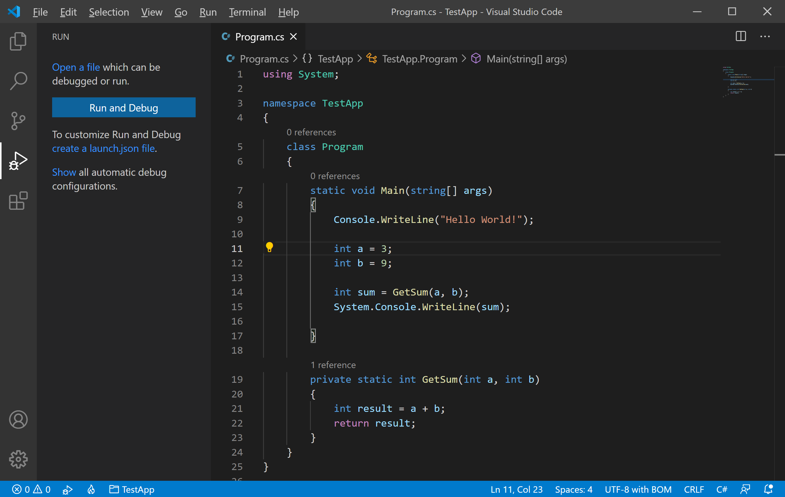
Task: Click the Accounts icon
Action: click(x=18, y=420)
